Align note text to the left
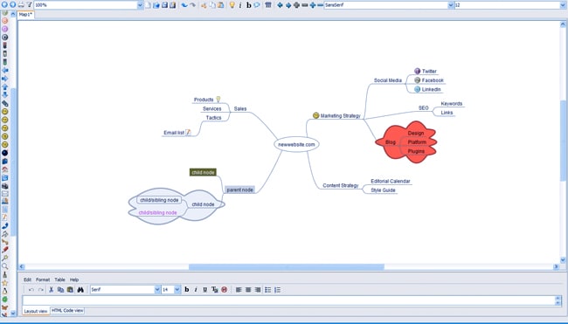 239,290
